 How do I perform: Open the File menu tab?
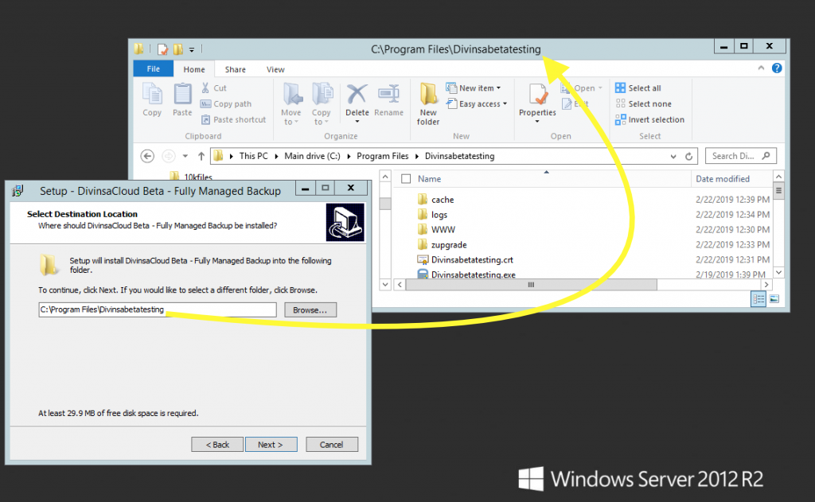154,68
